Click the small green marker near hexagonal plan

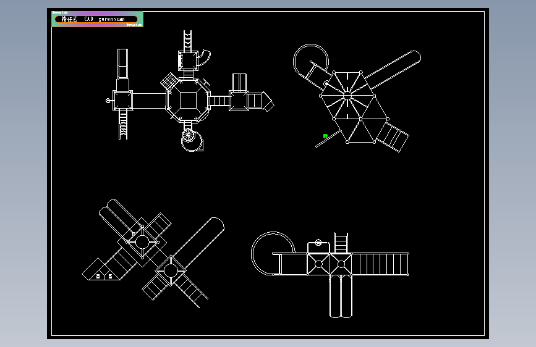tap(325, 136)
